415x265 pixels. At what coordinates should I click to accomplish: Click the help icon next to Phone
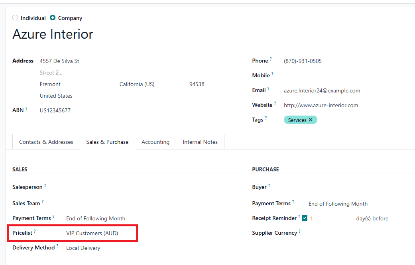pyautogui.click(x=271, y=59)
